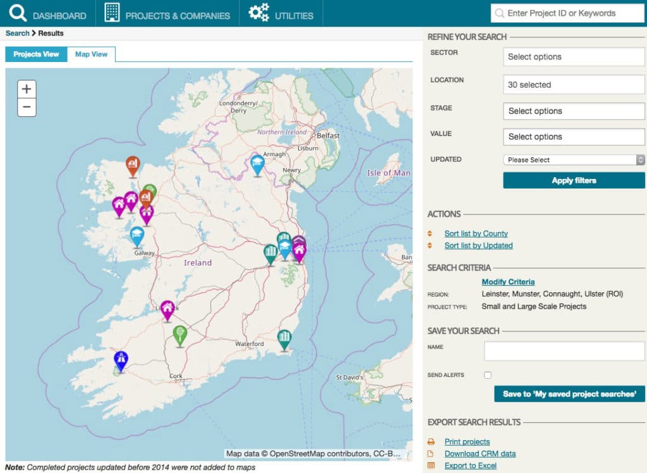
Task: Select the Map View tab
Action: point(90,54)
